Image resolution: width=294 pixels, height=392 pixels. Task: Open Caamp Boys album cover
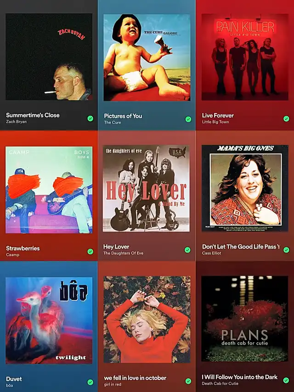pyautogui.click(x=49, y=190)
